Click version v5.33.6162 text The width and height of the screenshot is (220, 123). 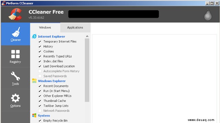36,18
